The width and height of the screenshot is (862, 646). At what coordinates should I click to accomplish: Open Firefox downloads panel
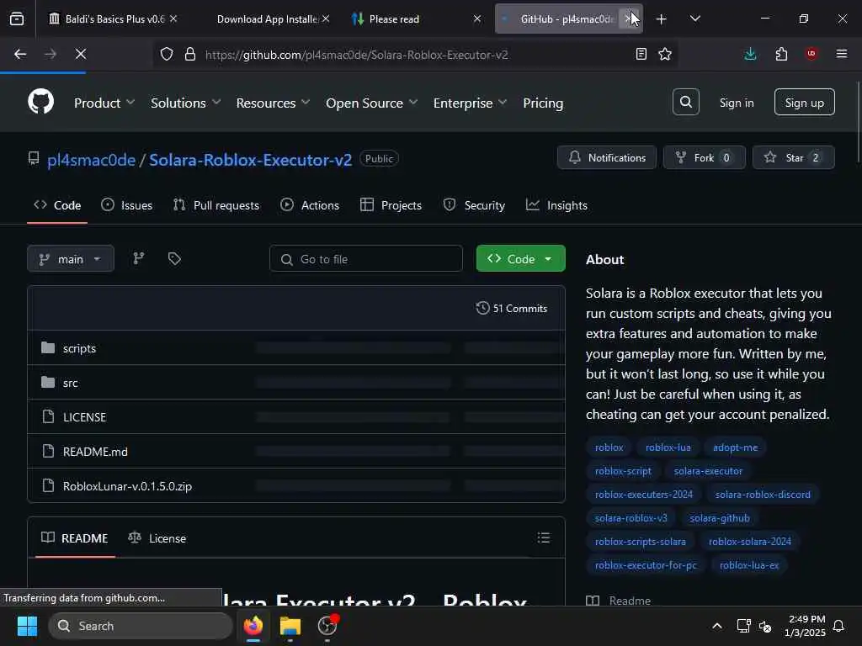click(x=750, y=54)
